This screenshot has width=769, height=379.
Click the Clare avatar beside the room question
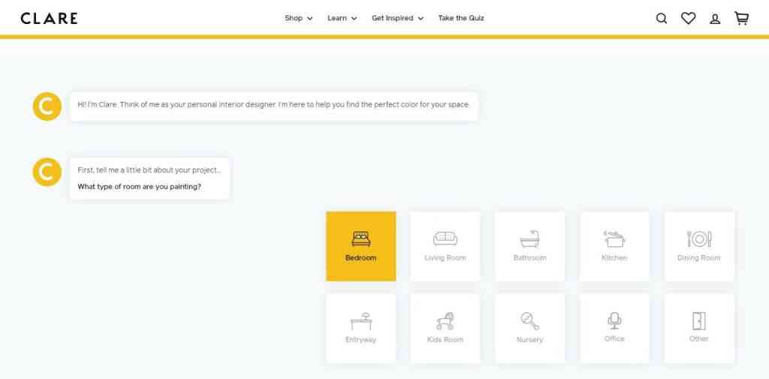47,172
